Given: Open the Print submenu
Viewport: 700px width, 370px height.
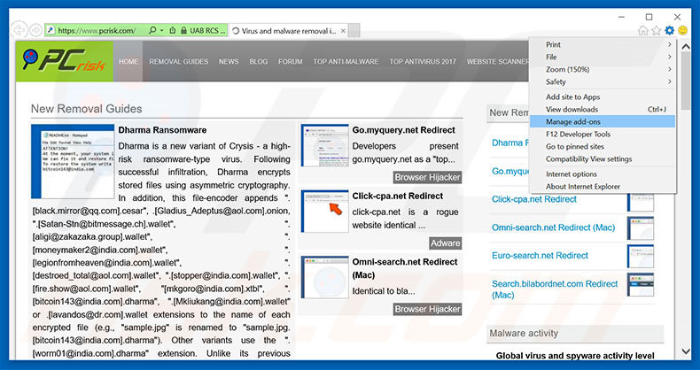Looking at the screenshot, I should coord(603,44).
